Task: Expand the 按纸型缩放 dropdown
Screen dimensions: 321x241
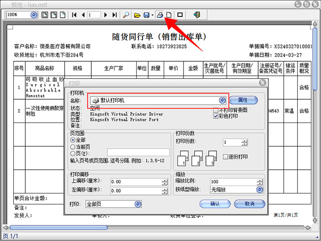Action: click(x=259, y=189)
